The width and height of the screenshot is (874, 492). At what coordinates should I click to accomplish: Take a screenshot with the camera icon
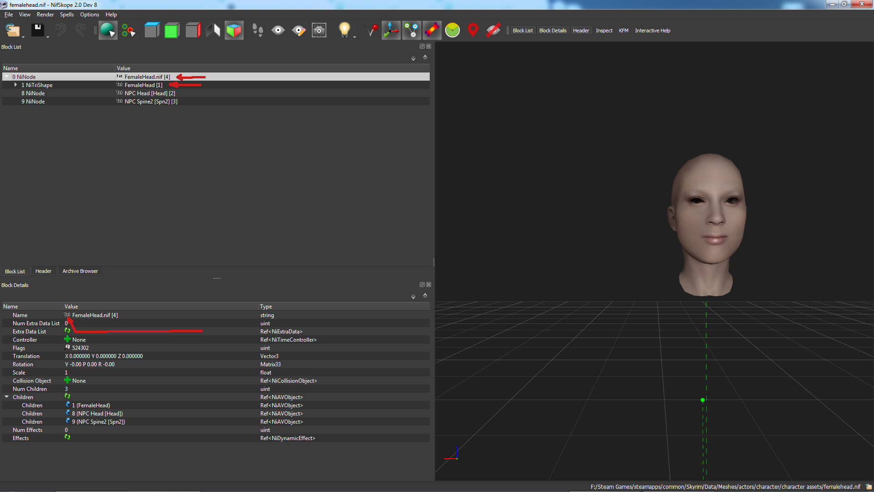click(x=319, y=31)
